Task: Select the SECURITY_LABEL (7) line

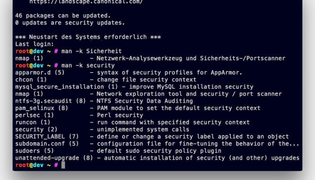Action: [152, 137]
